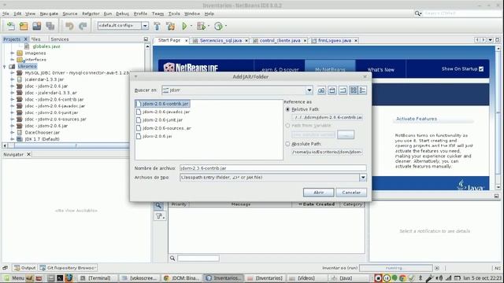Click the filter funnel icon in the Action Items panel

(160, 216)
